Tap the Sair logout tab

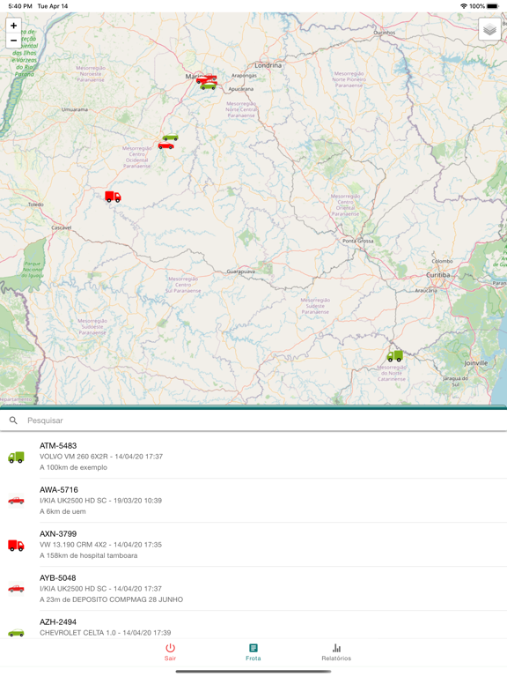tap(170, 652)
